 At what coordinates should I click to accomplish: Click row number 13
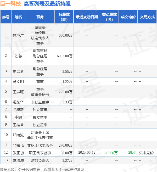point(6,160)
